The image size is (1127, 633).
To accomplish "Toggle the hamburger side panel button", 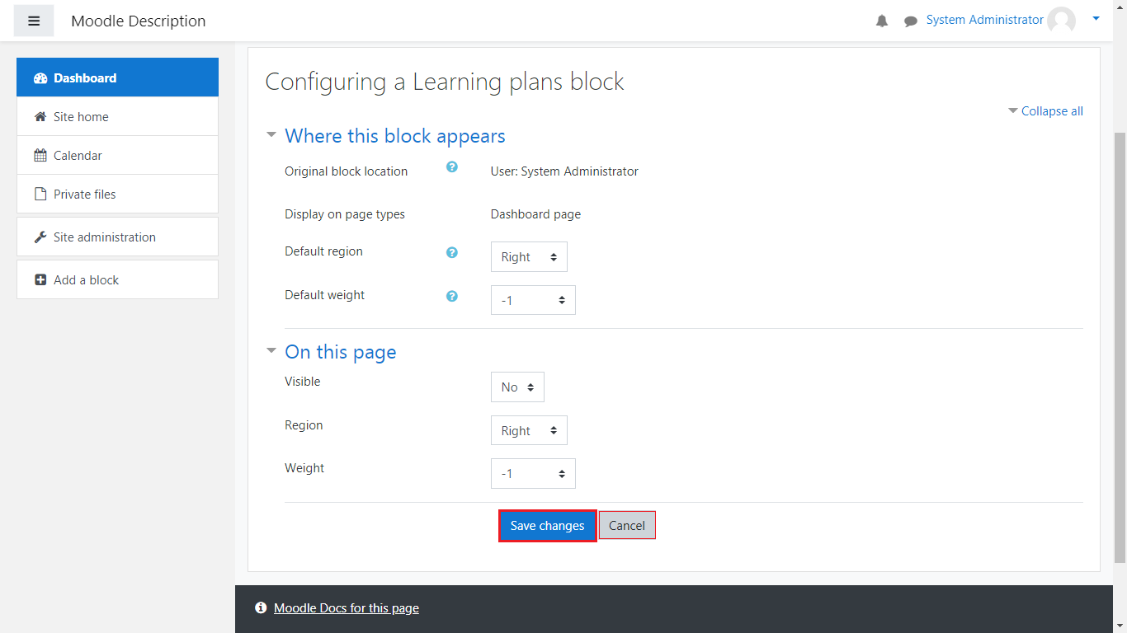I will point(34,21).
